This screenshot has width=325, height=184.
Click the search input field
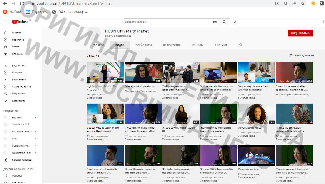click(167, 22)
